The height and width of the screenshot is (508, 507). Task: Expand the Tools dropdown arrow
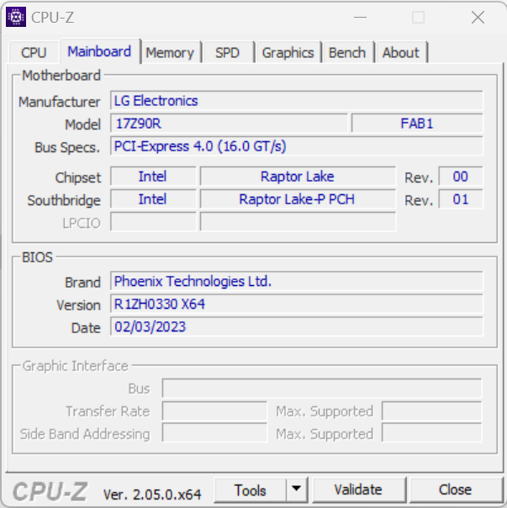click(297, 489)
